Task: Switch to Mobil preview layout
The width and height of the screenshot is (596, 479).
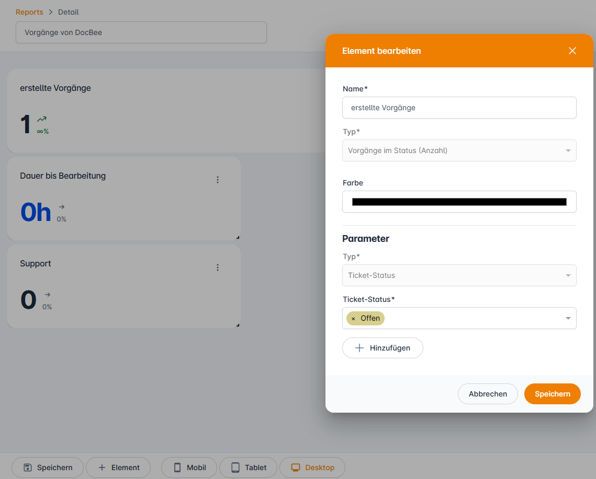Action: (x=189, y=468)
